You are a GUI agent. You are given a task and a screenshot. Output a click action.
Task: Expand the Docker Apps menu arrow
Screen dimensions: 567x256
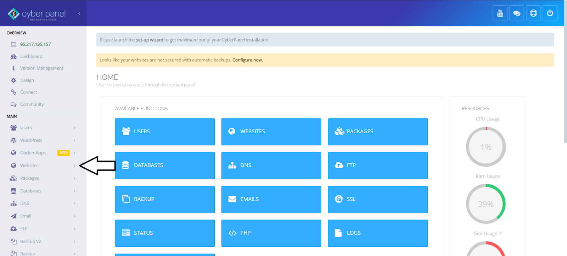coord(74,153)
